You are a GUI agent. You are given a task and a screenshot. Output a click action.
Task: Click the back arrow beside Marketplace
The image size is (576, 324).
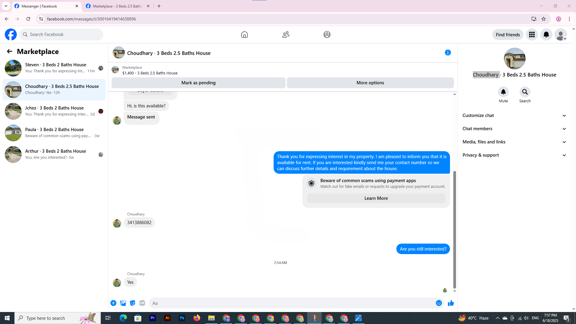[x=10, y=52]
